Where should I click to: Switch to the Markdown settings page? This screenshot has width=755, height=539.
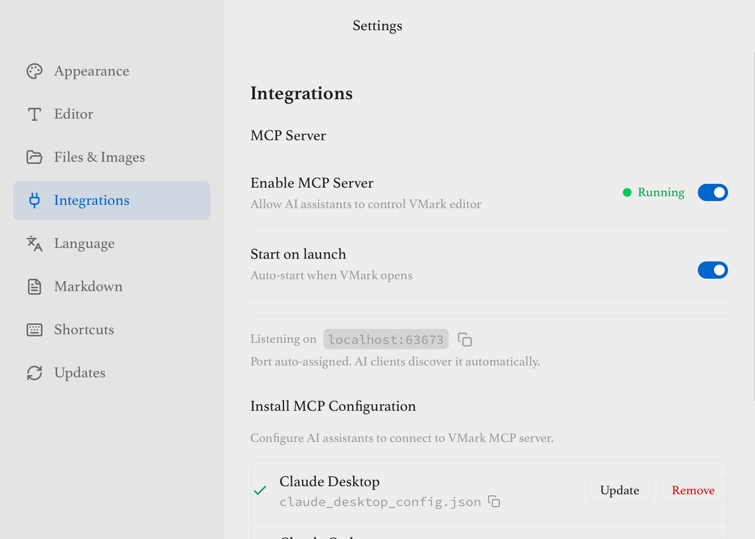coord(88,286)
